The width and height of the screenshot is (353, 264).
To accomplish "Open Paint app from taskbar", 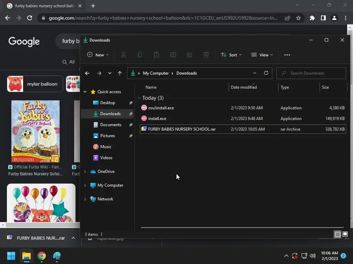I will coord(57,256).
